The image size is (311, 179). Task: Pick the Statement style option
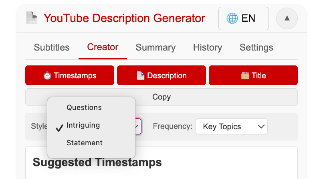[x=85, y=143]
